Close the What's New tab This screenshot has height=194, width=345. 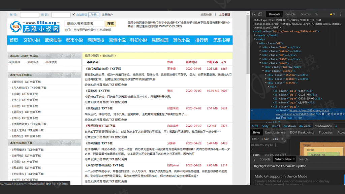point(293,159)
